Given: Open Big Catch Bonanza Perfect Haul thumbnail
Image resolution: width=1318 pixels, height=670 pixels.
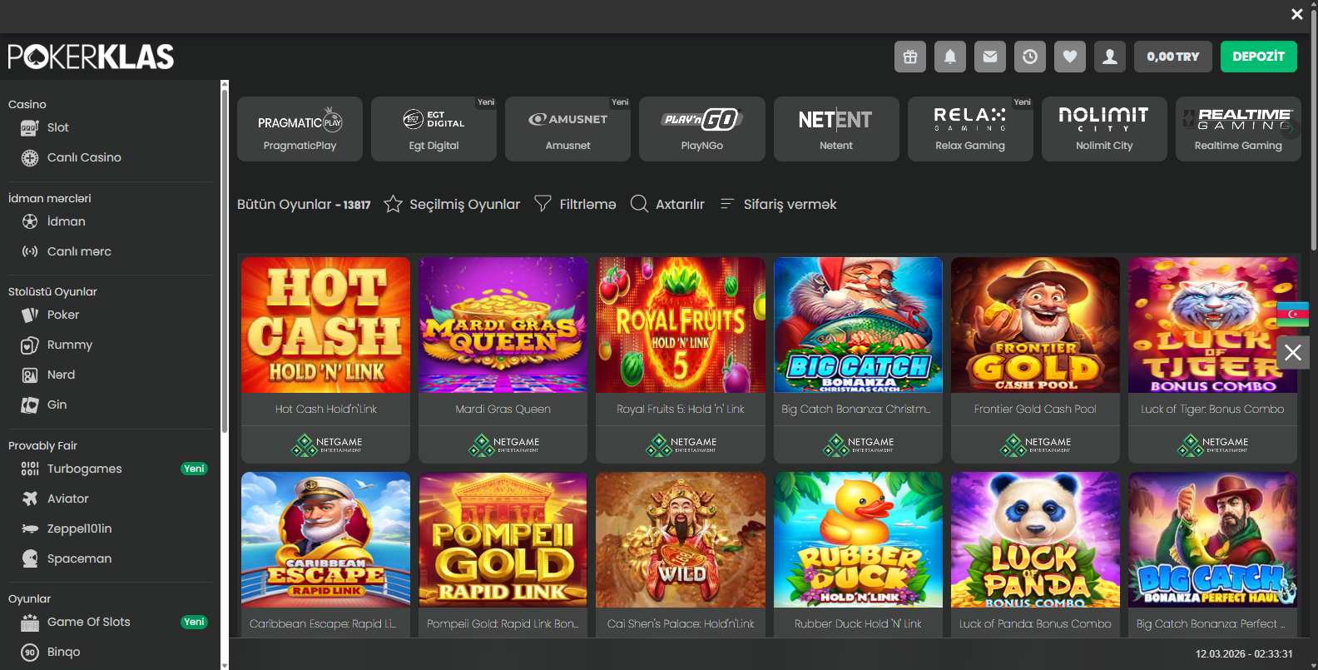Looking at the screenshot, I should [1212, 539].
